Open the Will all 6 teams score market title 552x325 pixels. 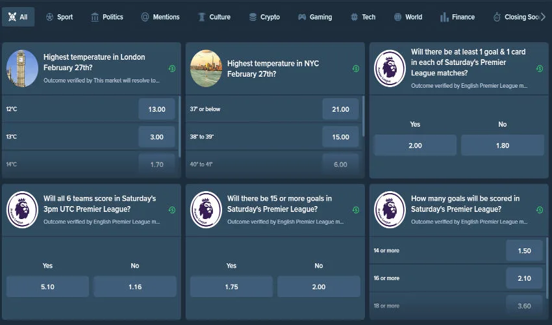tap(99, 203)
